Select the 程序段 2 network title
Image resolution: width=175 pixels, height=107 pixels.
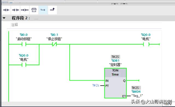(x=21, y=18)
